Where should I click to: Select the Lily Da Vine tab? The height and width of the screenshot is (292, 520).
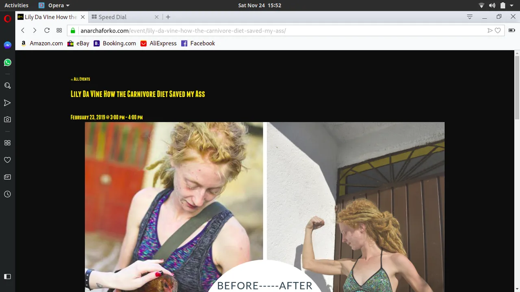point(52,17)
